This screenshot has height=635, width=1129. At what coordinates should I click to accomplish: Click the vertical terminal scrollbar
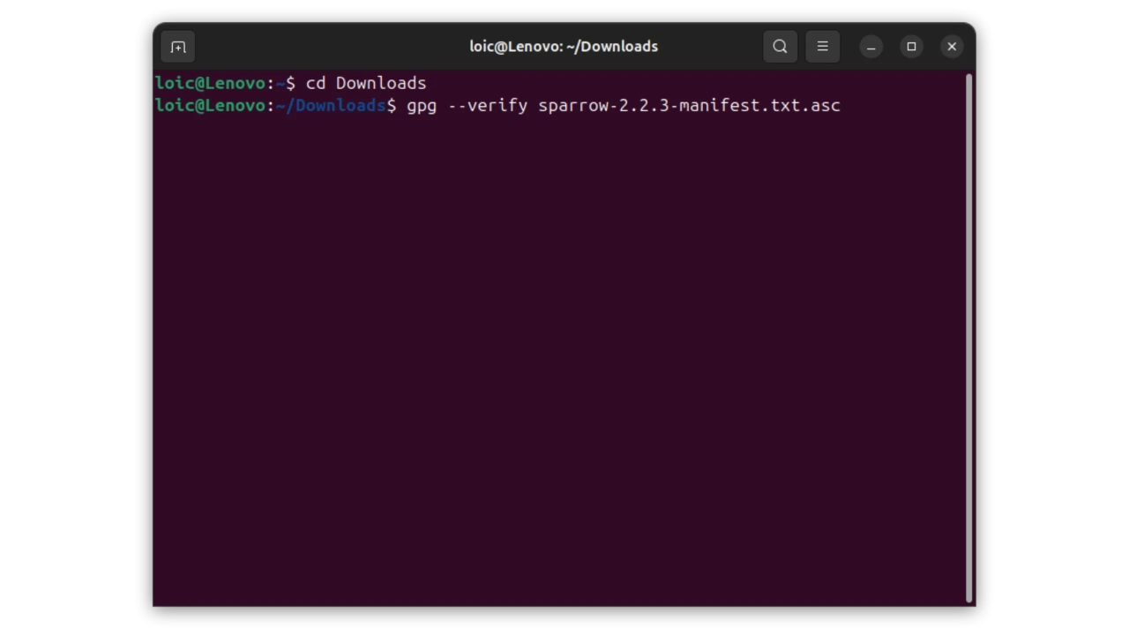(968, 335)
